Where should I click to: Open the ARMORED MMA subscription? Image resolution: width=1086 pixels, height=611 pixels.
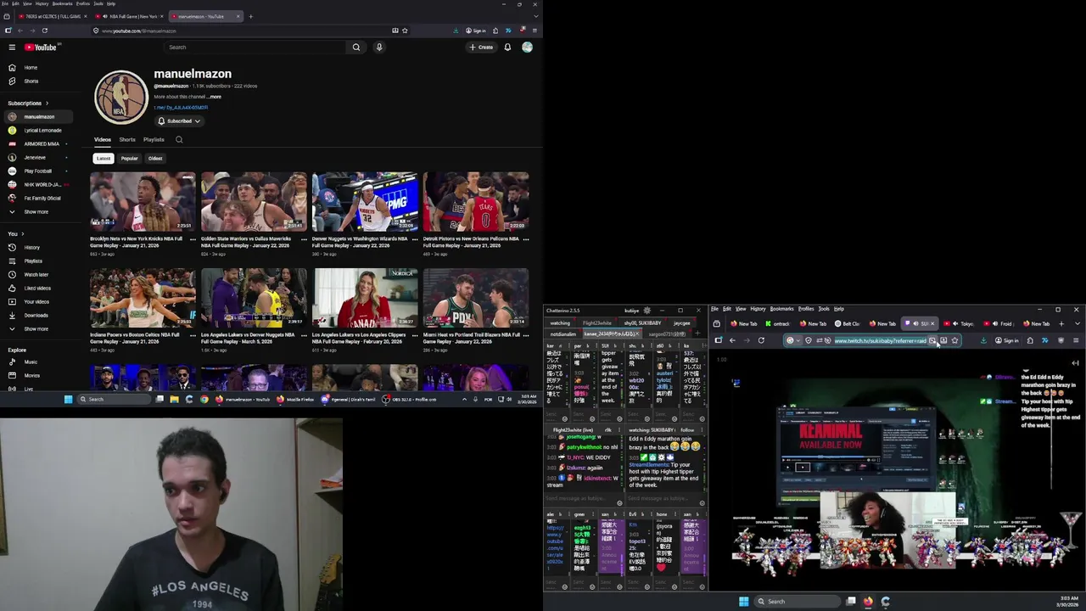[x=38, y=144]
